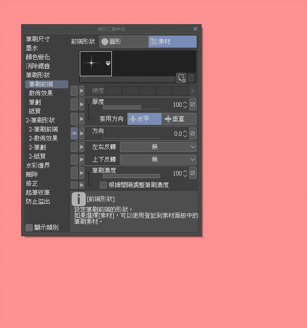Open 筆劃 category
This screenshot has height=328, width=307.
(x=35, y=102)
